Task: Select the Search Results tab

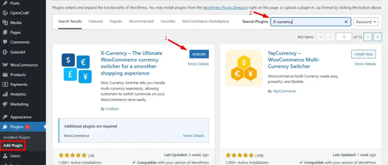Action: pyautogui.click(x=70, y=22)
